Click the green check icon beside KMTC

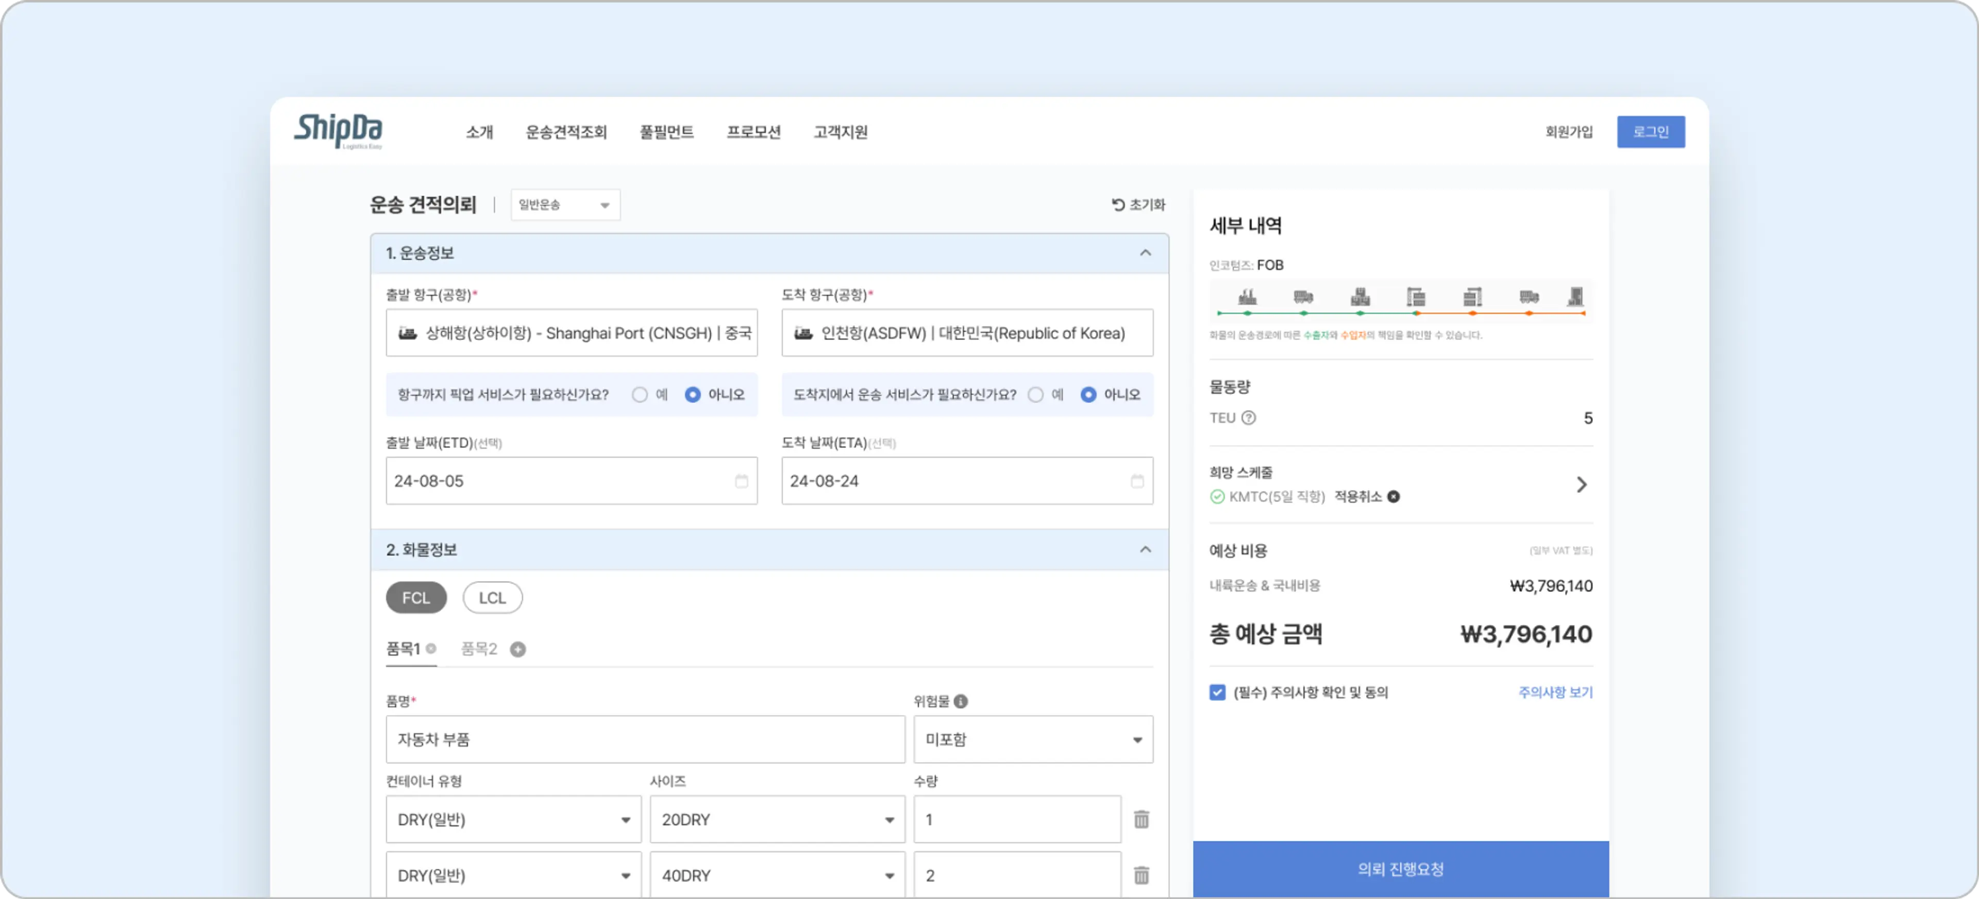point(1217,498)
